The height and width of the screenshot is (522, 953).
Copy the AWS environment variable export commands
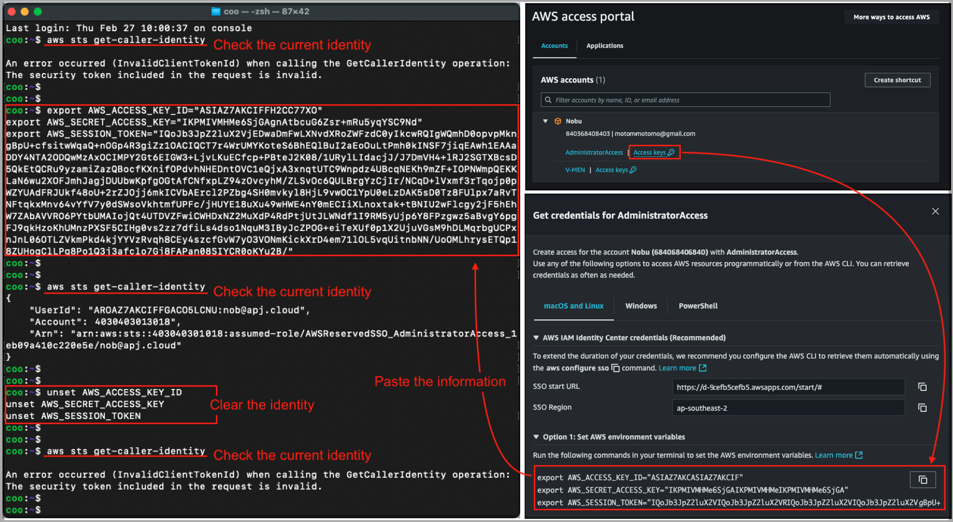(922, 480)
